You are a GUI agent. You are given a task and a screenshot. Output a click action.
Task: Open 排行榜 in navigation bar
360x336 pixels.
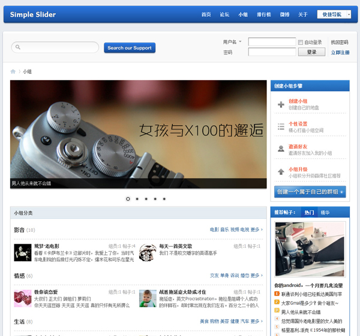click(x=263, y=14)
